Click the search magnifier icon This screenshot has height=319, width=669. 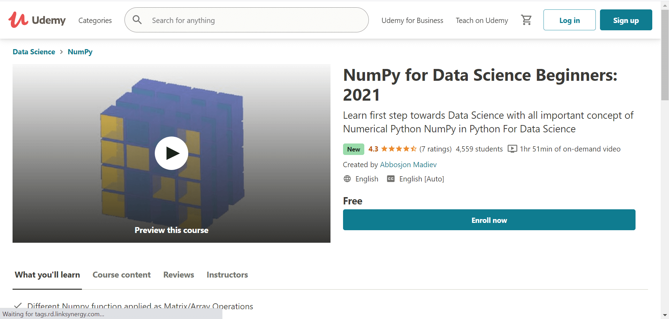point(137,20)
